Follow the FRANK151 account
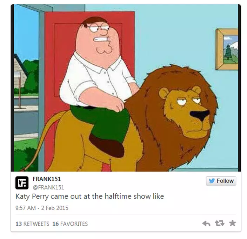The width and height of the screenshot is (247, 239). coord(221,181)
